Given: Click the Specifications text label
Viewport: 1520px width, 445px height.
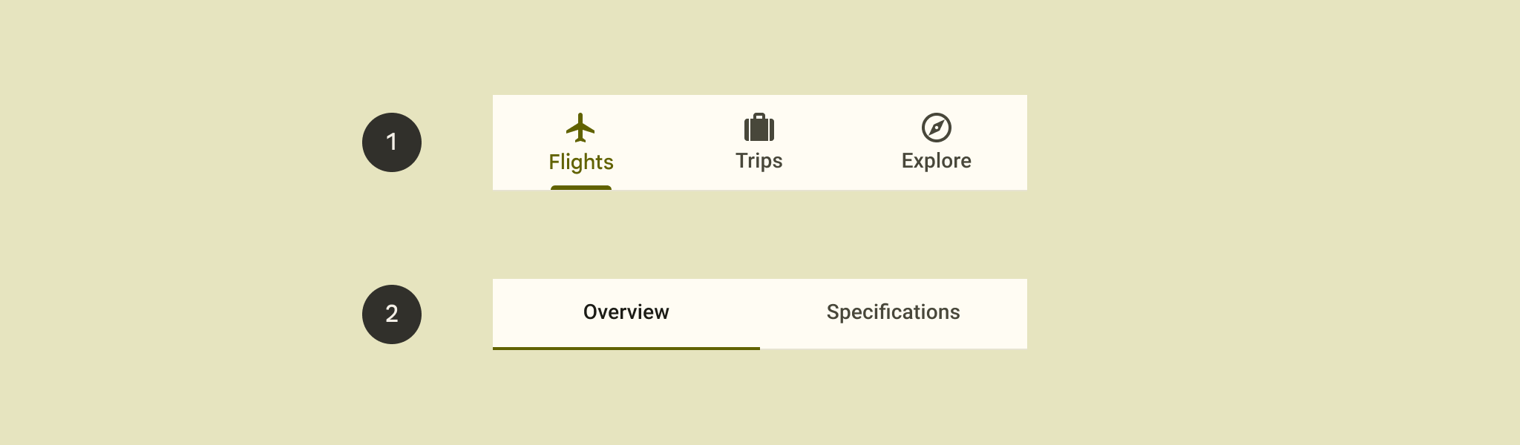Looking at the screenshot, I should pos(894,313).
